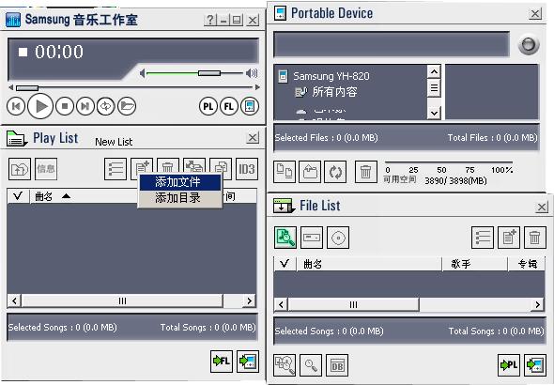554x385 pixels.
Task: Click the refresh sync icon in Portable Device
Action: click(x=335, y=172)
